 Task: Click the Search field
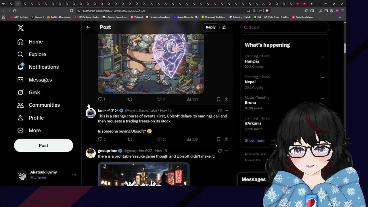(285, 27)
